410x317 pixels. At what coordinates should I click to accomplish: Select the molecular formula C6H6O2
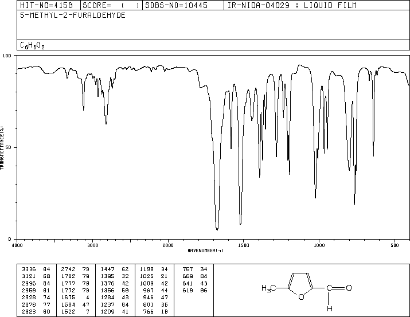pyautogui.click(x=32, y=45)
